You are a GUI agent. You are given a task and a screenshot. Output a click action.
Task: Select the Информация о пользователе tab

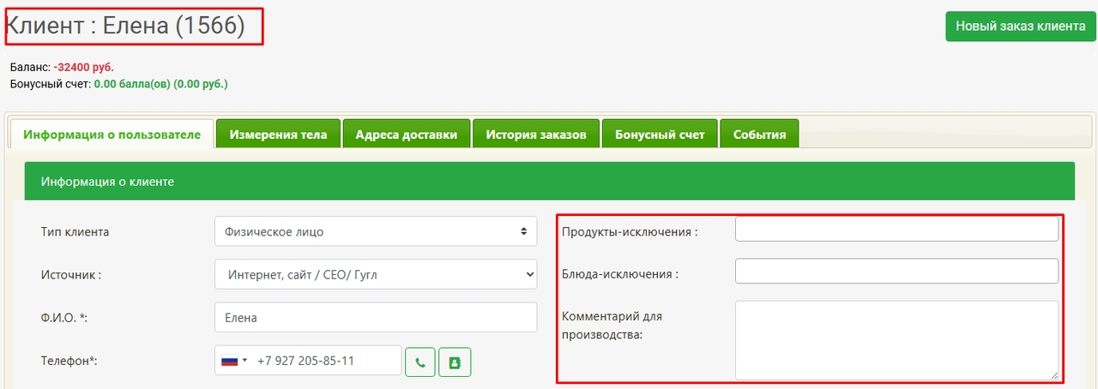click(x=112, y=135)
